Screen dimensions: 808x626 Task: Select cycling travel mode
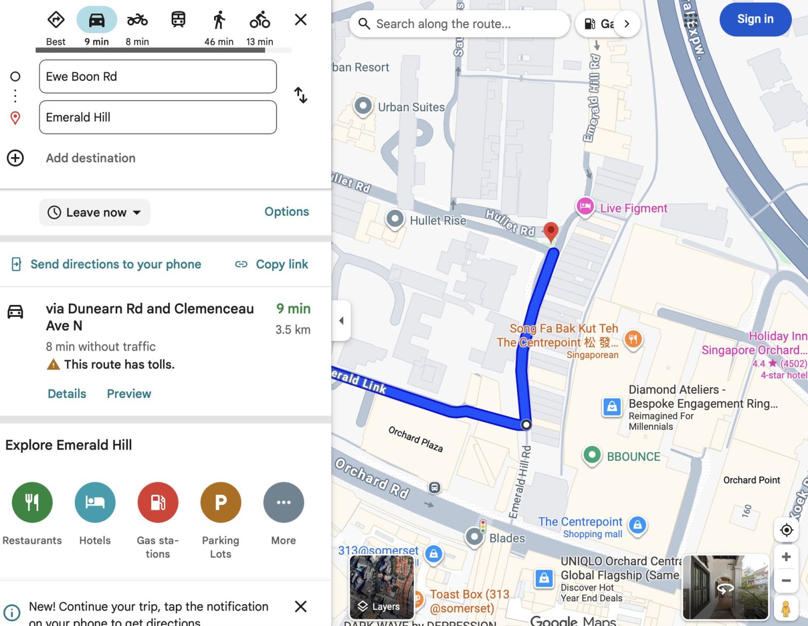pyautogui.click(x=260, y=28)
